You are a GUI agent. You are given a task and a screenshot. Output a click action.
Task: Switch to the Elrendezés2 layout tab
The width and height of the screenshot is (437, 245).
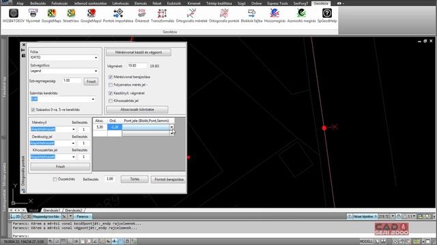[74, 210]
